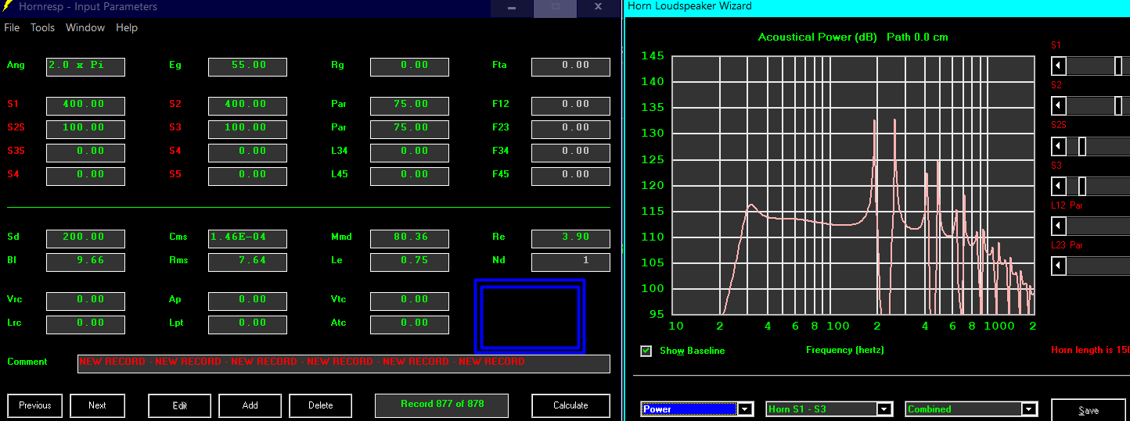Select the Fta input field
The image size is (1130, 421).
point(570,66)
